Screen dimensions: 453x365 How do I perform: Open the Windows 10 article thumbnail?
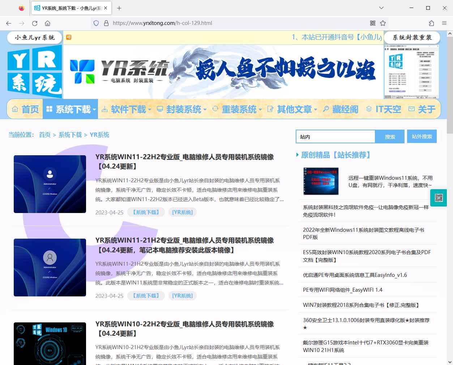pos(50,343)
